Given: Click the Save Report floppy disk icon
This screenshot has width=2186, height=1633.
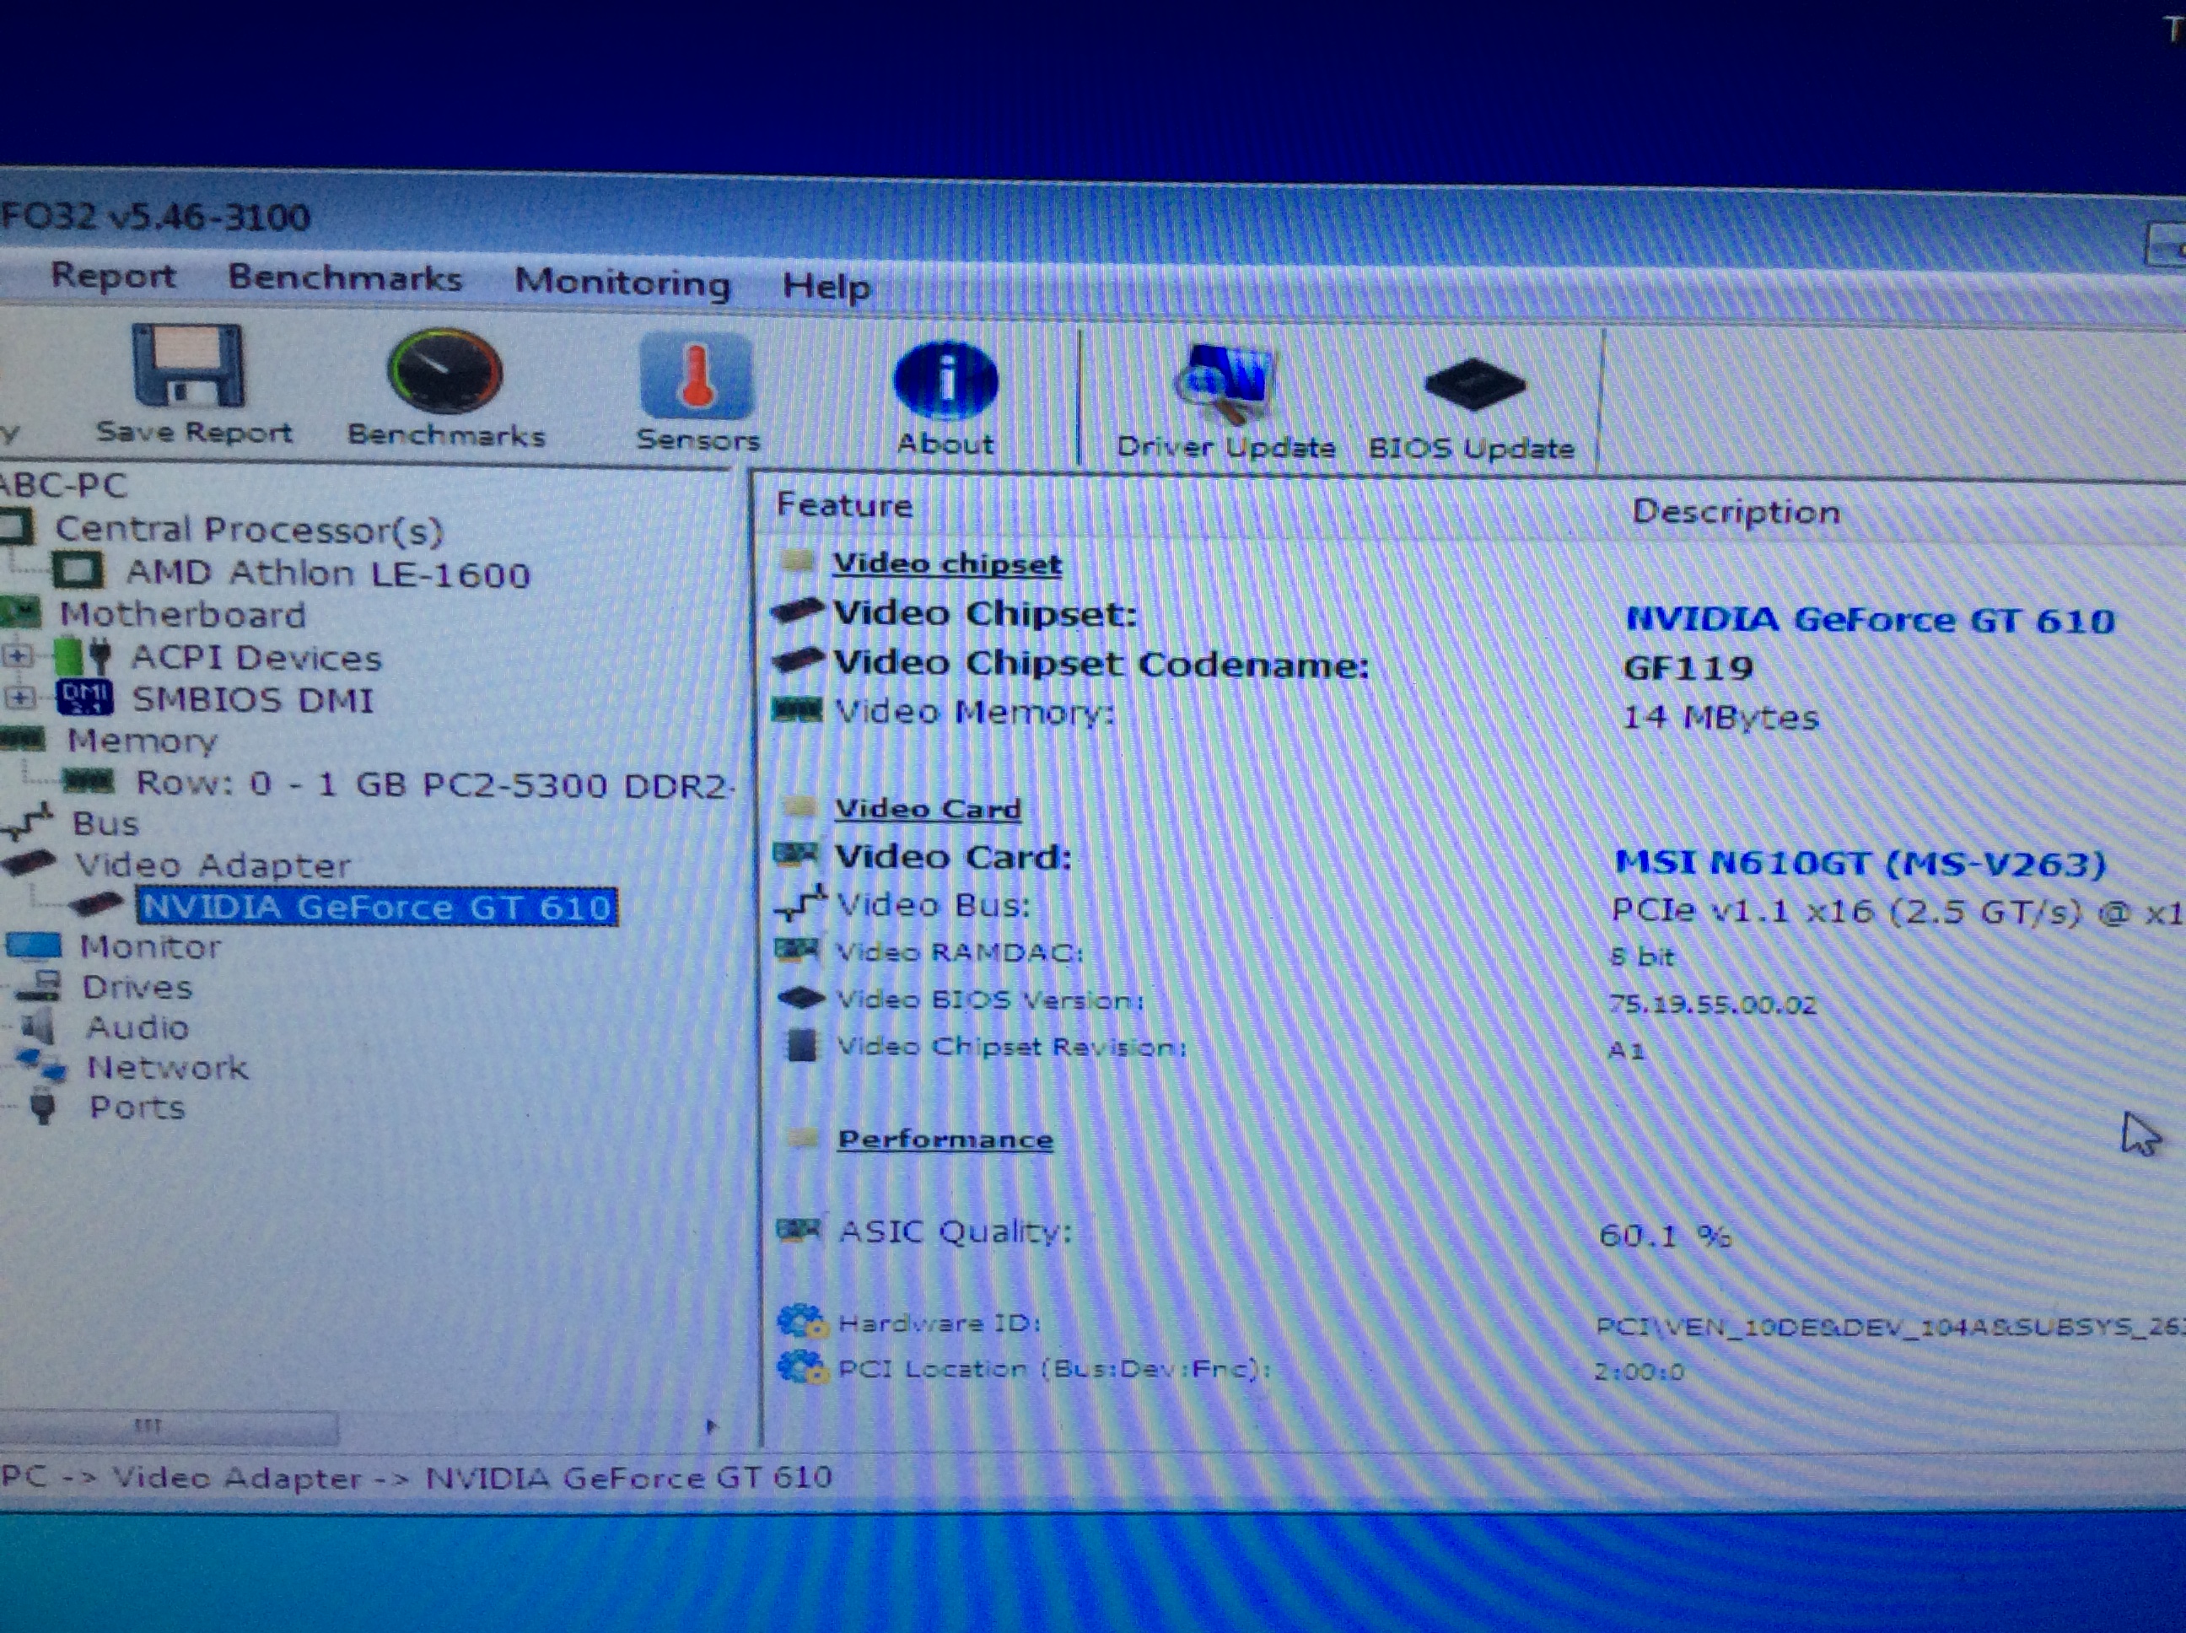Looking at the screenshot, I should pos(188,366).
